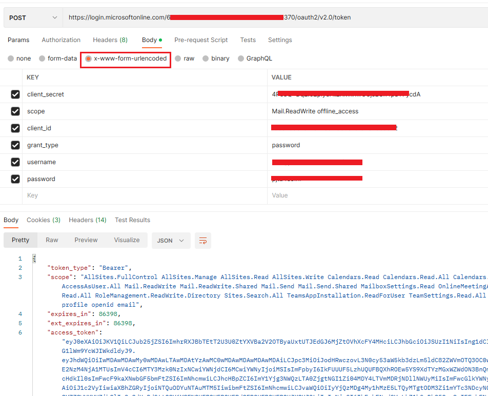Uncheck the client_id row checkbox
Image resolution: width=488 pixels, height=396 pixels.
[x=15, y=128]
